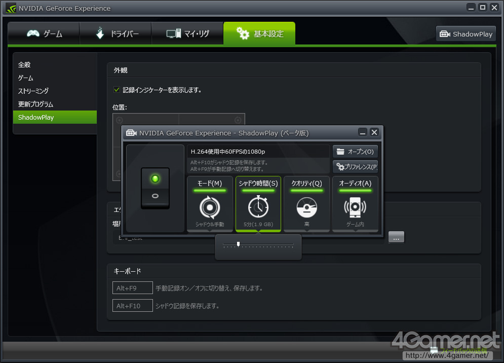504x363 pixels.
Task: Click the shadow time slider handle
Action: point(238,244)
